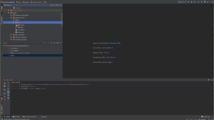Open Search Everywhere magnifier icon
The width and height of the screenshot is (214, 120).
point(212,2)
